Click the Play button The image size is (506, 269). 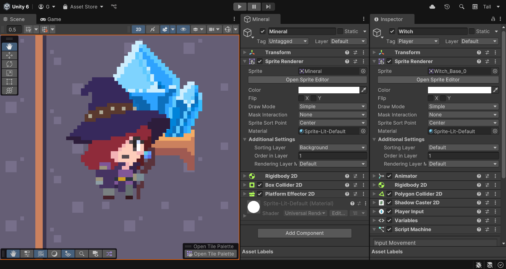239,7
